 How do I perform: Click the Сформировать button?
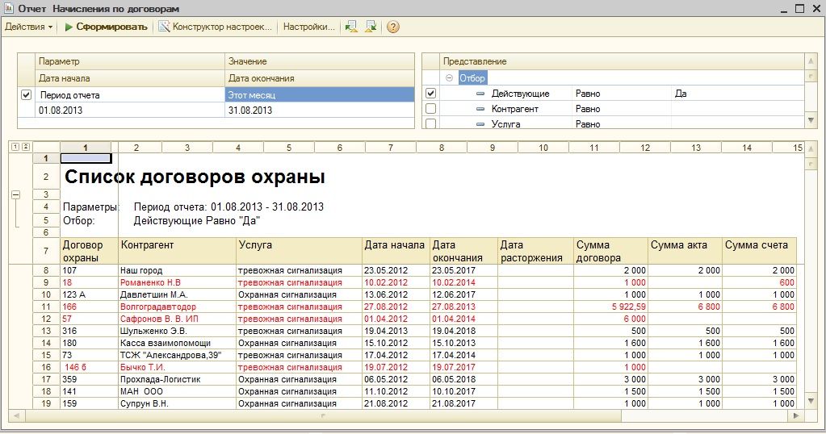[106, 27]
